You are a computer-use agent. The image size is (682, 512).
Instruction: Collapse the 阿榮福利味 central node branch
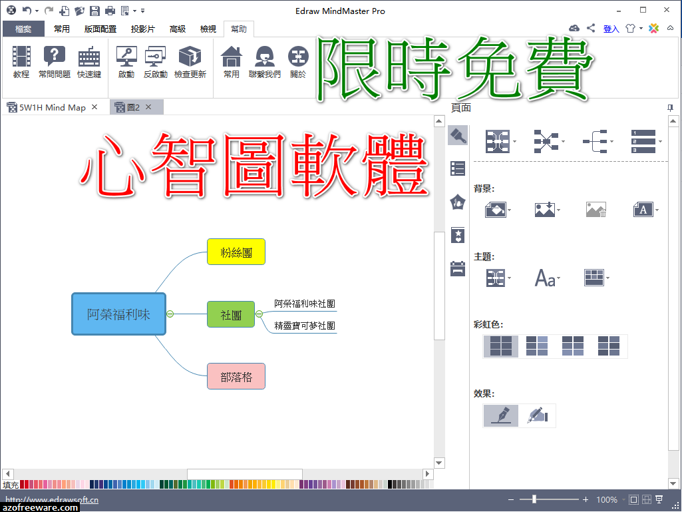[170, 314]
